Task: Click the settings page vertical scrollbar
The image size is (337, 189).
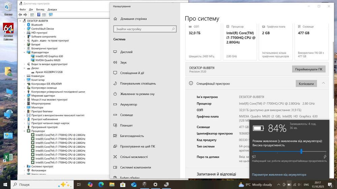Action: coord(333,69)
